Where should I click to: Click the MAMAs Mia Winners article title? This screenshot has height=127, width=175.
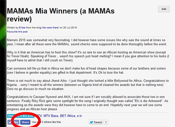(x=61, y=15)
